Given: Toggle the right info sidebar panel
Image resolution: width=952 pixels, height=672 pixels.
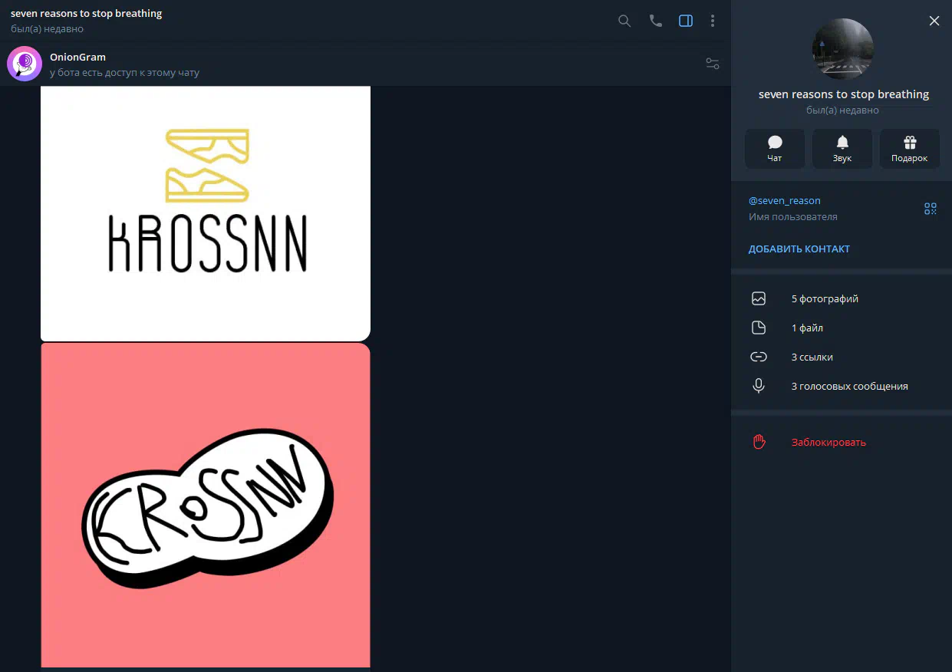Looking at the screenshot, I should pos(686,21).
